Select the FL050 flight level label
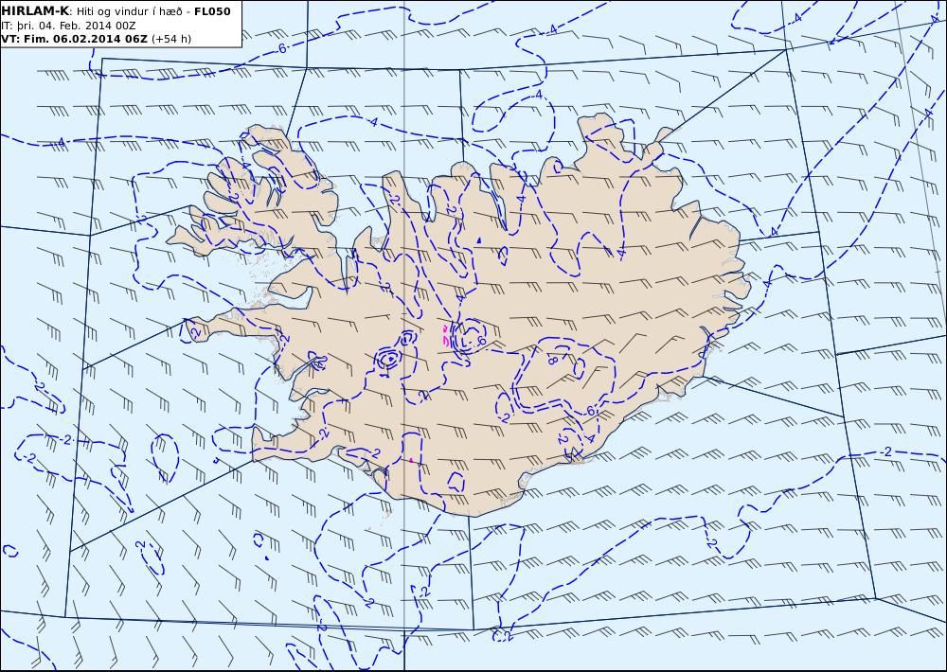947x672 pixels. (212, 11)
